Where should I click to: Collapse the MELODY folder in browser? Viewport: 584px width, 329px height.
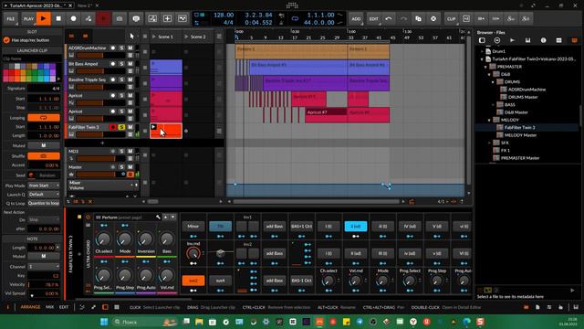489,120
